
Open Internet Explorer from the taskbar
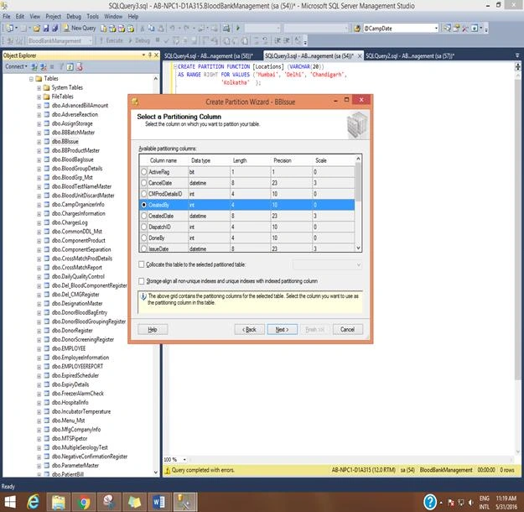pos(33,502)
